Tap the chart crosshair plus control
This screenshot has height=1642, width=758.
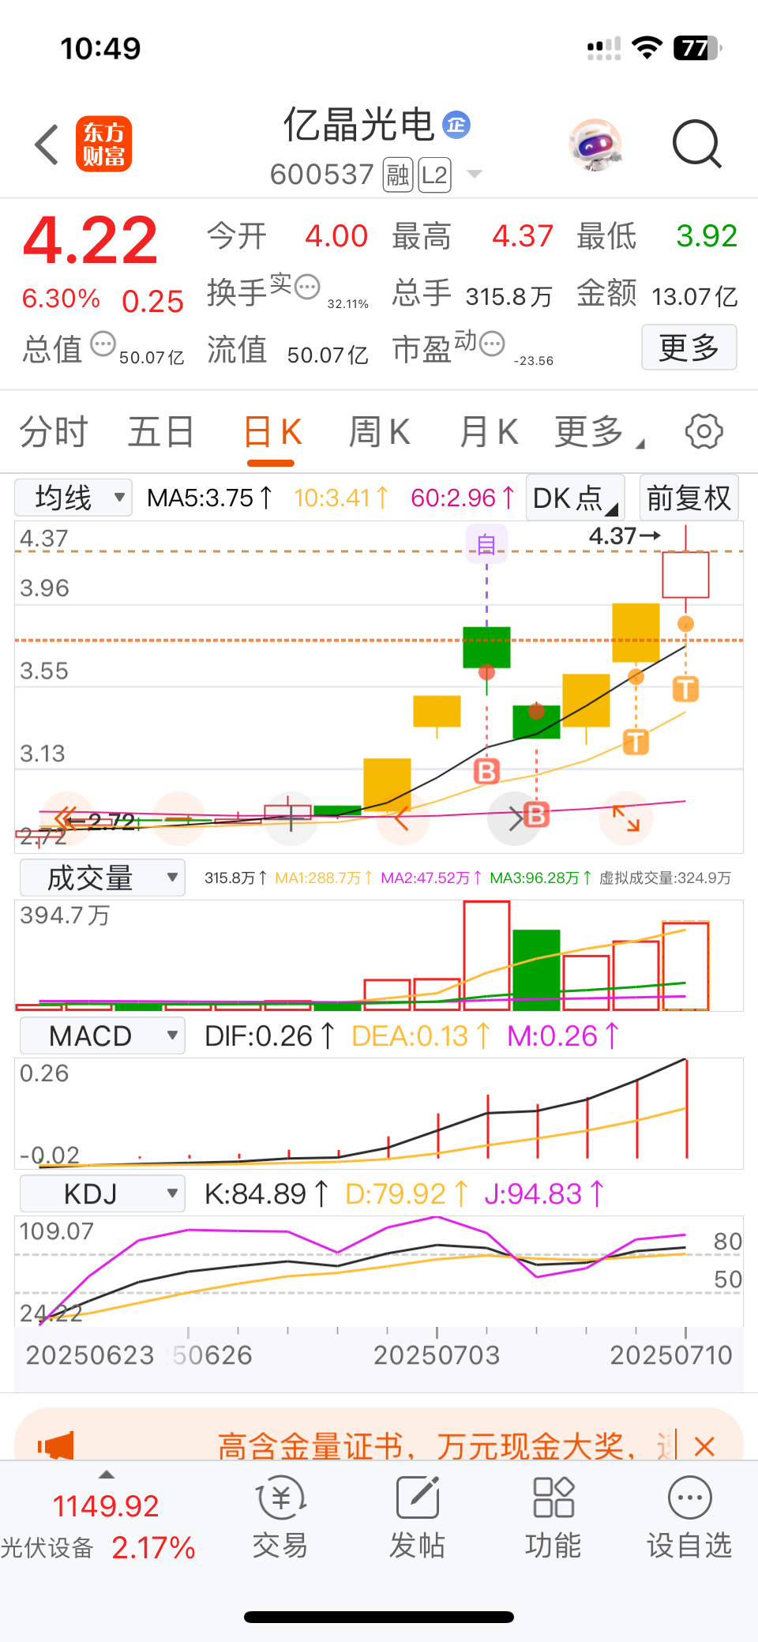coord(291,818)
